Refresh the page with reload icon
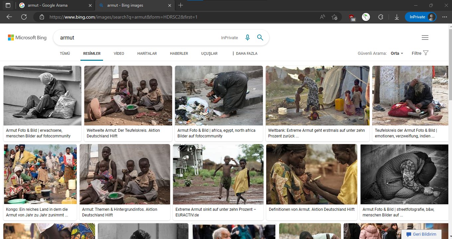 (x=24, y=17)
